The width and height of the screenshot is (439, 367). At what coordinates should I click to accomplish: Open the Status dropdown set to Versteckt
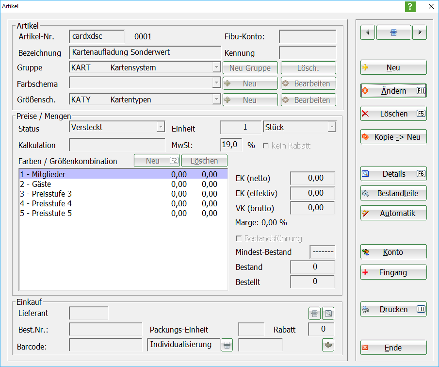tap(161, 128)
